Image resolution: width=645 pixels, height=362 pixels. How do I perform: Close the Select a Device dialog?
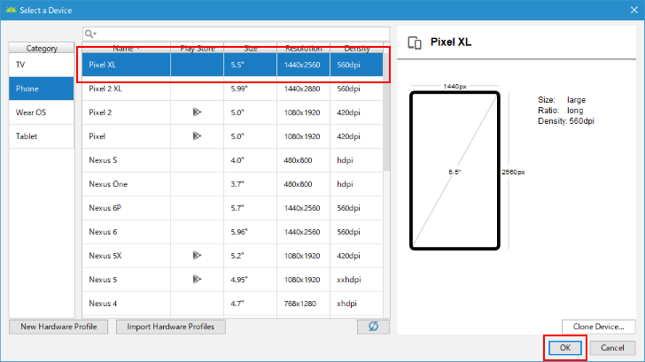tap(633, 10)
